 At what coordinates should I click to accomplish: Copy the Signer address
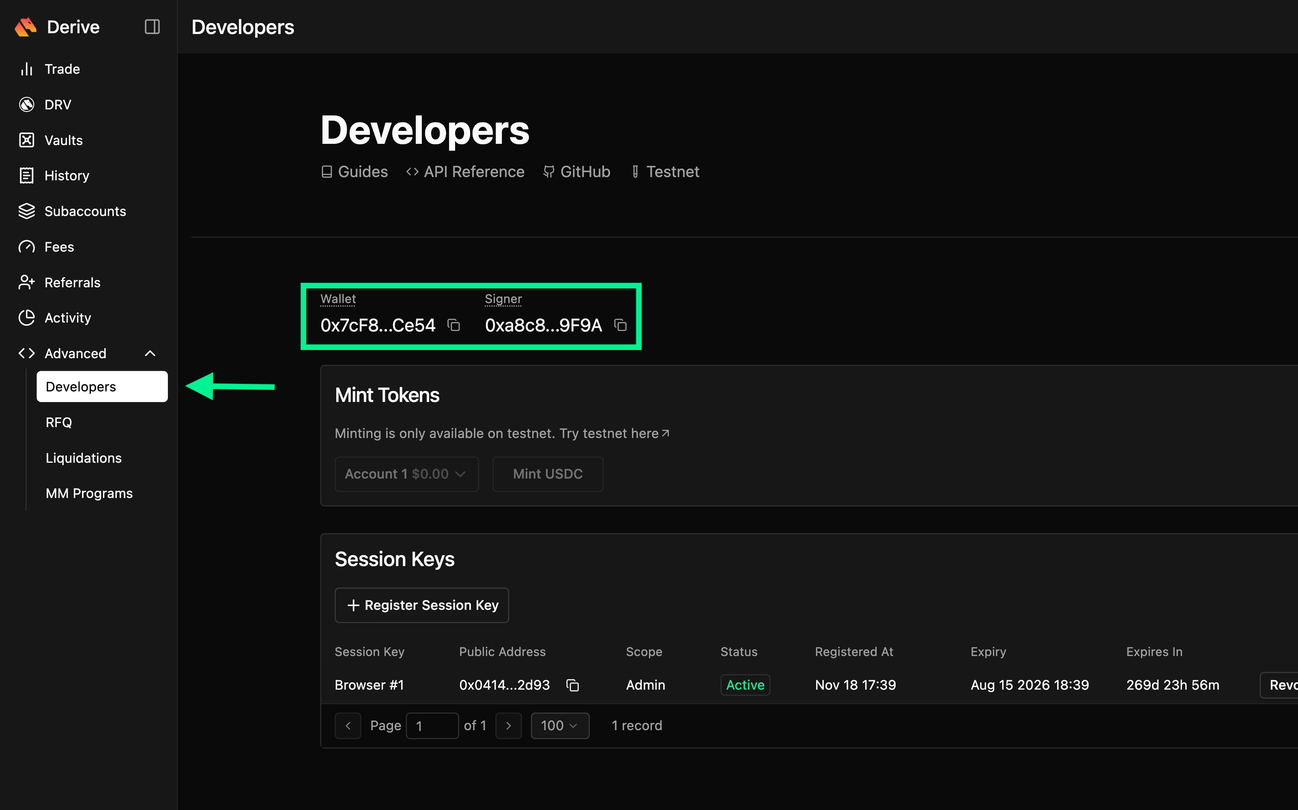click(620, 325)
